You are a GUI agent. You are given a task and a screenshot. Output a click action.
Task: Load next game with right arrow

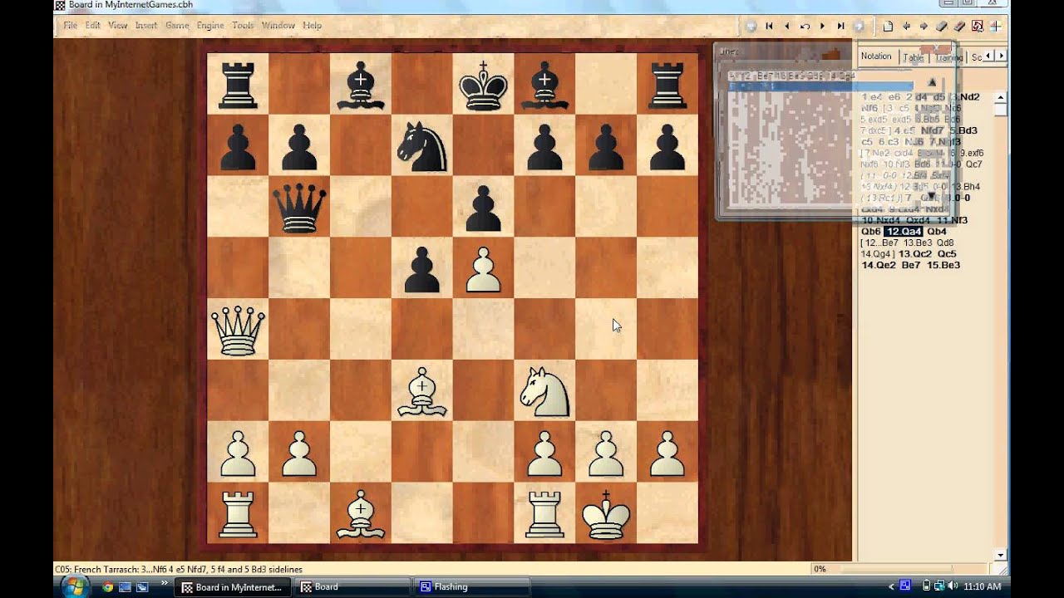(x=924, y=26)
